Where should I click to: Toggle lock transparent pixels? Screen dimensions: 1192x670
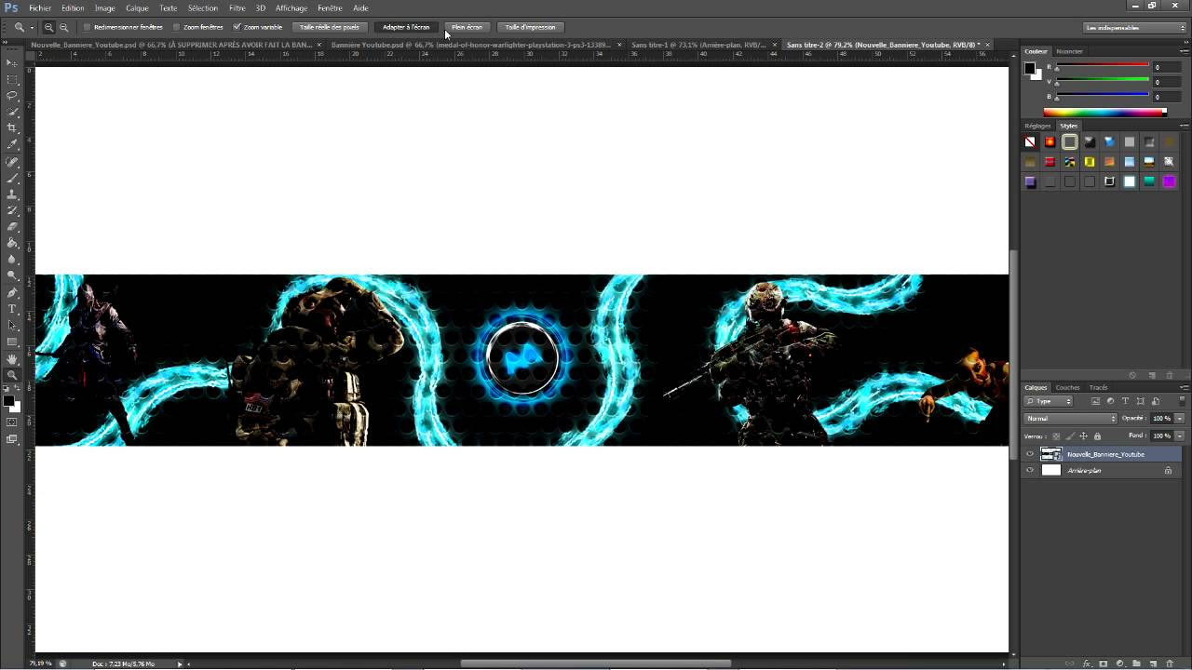tap(1057, 435)
